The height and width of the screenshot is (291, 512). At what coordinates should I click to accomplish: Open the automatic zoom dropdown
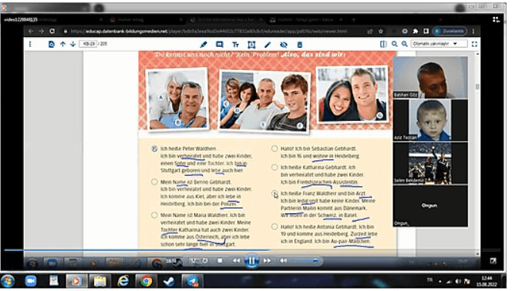[x=439, y=44]
